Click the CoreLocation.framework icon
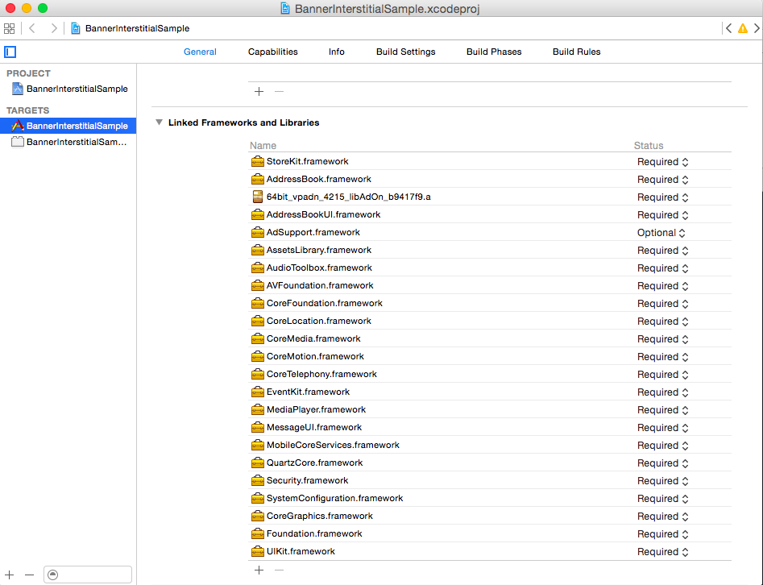Screen dimensions: 763x585 [257, 322]
